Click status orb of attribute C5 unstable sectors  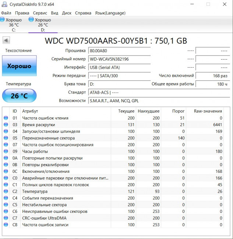click(6, 204)
